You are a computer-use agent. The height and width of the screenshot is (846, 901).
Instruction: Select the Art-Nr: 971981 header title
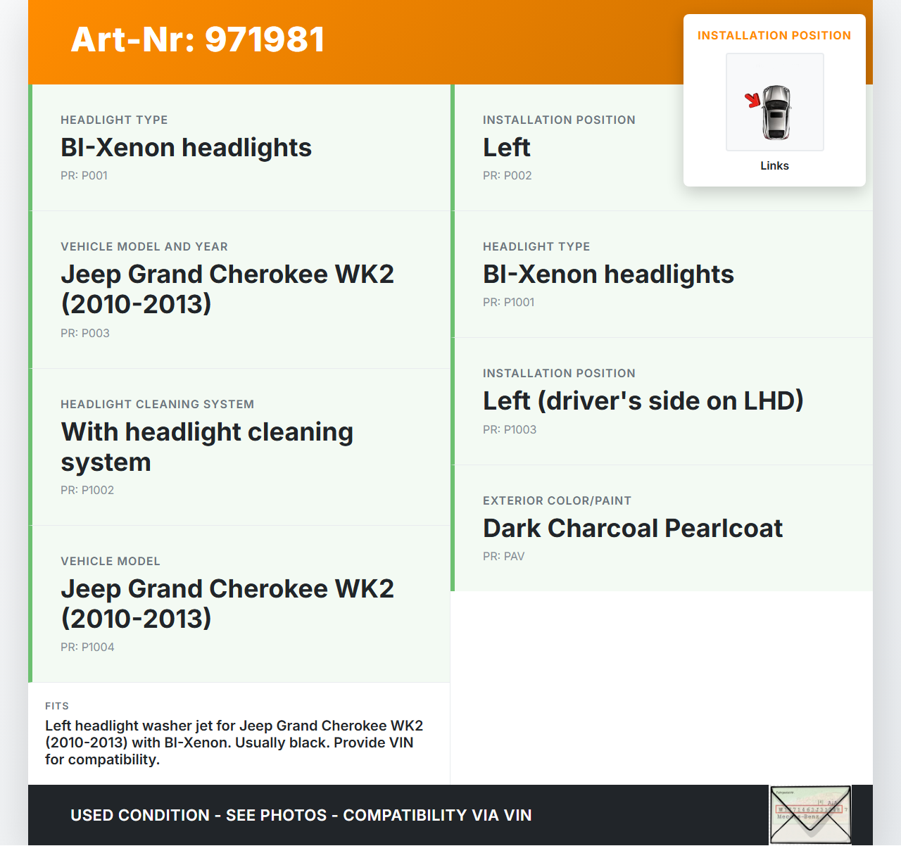click(198, 39)
